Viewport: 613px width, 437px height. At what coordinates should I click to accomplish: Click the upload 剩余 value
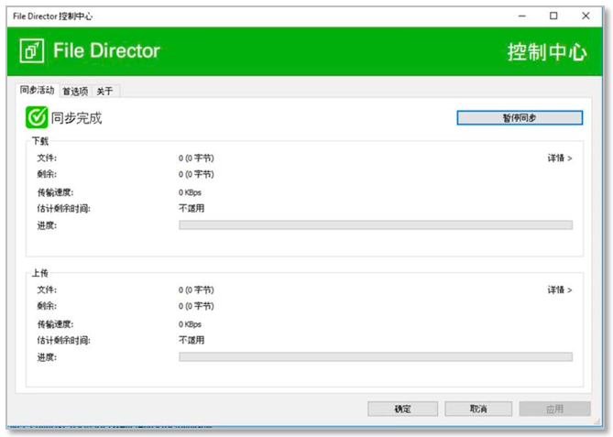tap(196, 306)
